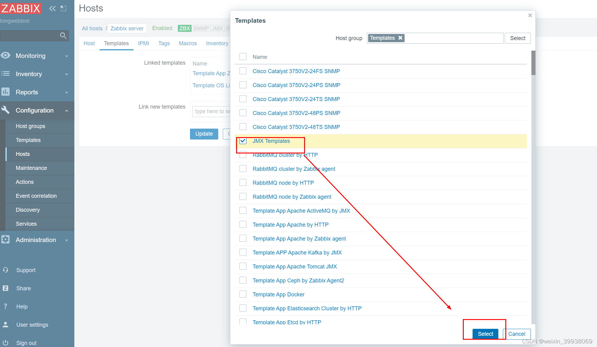The image size is (597, 347).
Task: Click the Administration gear icon
Action: [x=5, y=240]
